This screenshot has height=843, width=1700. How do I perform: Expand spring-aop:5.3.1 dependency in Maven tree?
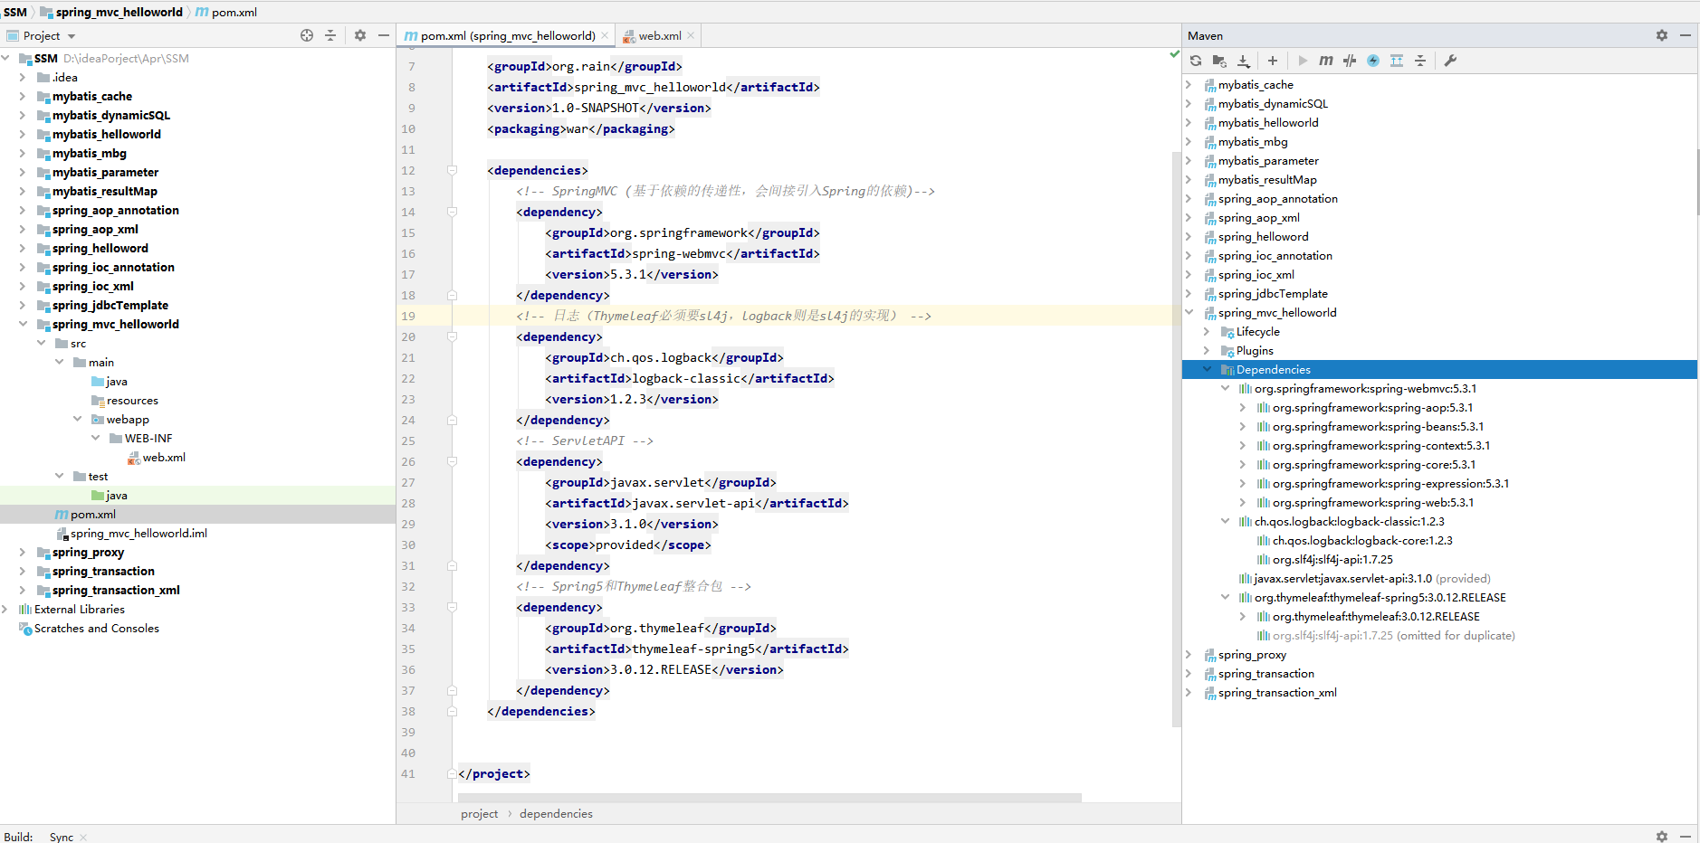pyautogui.click(x=1244, y=407)
